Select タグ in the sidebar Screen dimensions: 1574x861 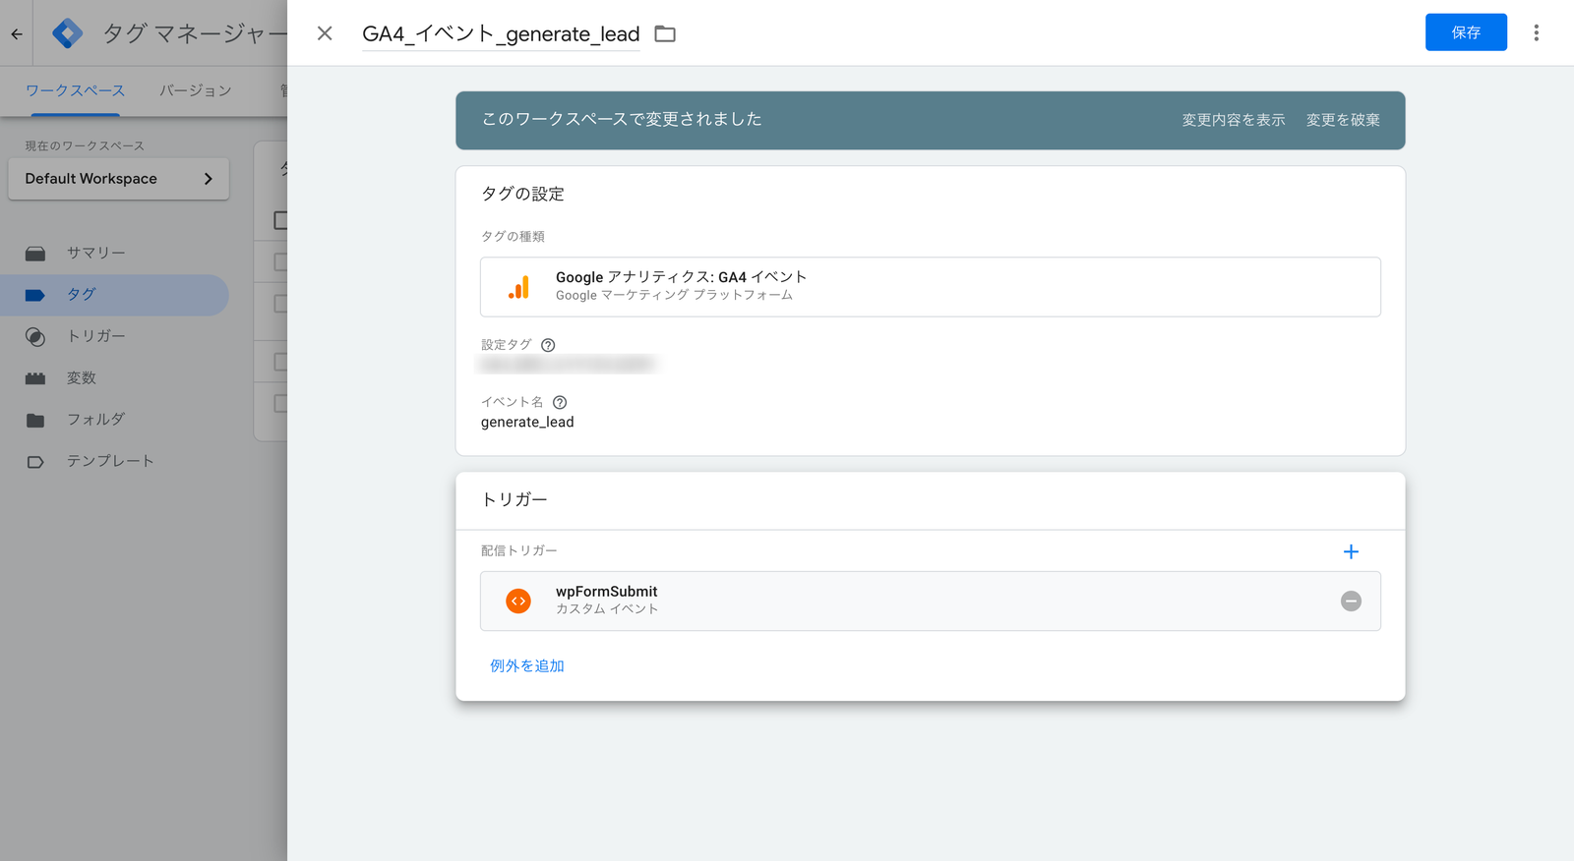[114, 295]
